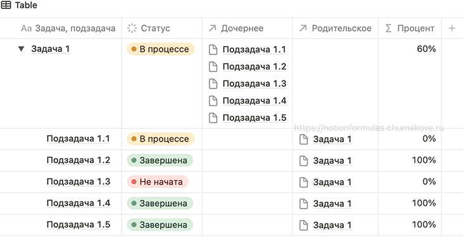Select the 100% value in Подзадача 1.5 row

click(x=424, y=224)
